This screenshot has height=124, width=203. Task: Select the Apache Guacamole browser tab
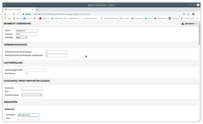[x=19, y=9]
